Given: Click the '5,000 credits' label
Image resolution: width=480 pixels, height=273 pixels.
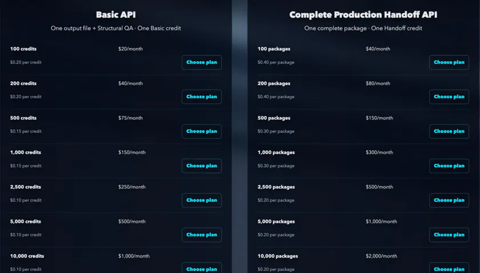Looking at the screenshot, I should click(x=25, y=222).
